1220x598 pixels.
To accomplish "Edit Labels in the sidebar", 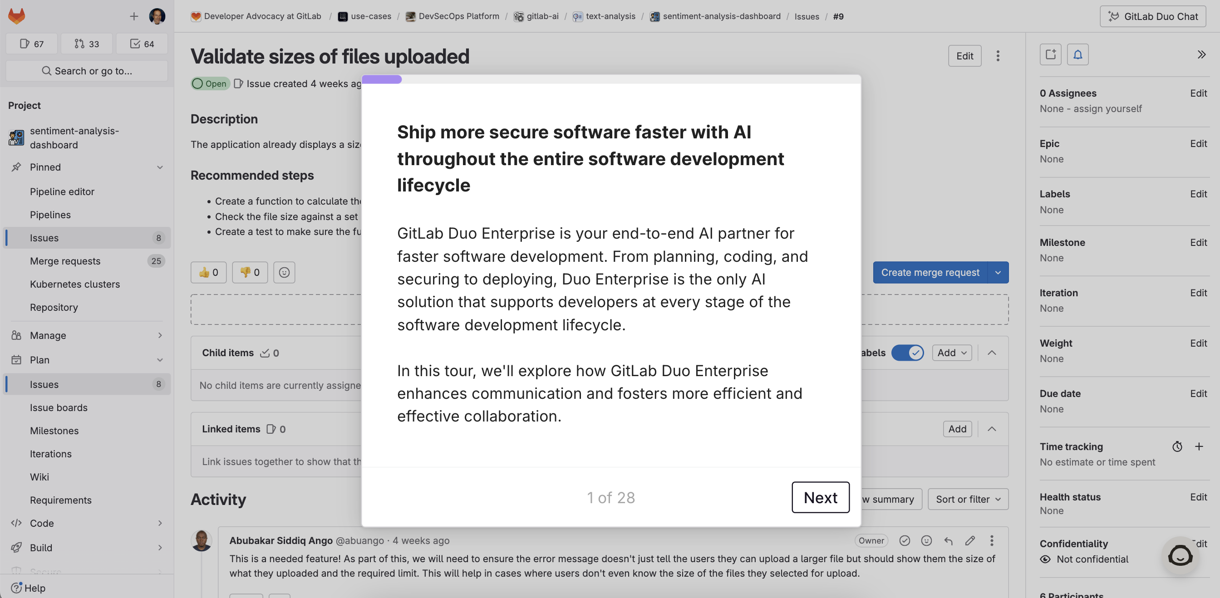I will [x=1198, y=194].
